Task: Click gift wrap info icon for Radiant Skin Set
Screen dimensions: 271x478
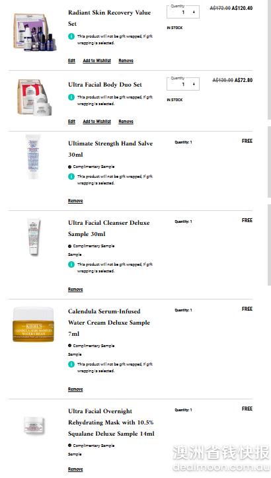Action: 71,36
